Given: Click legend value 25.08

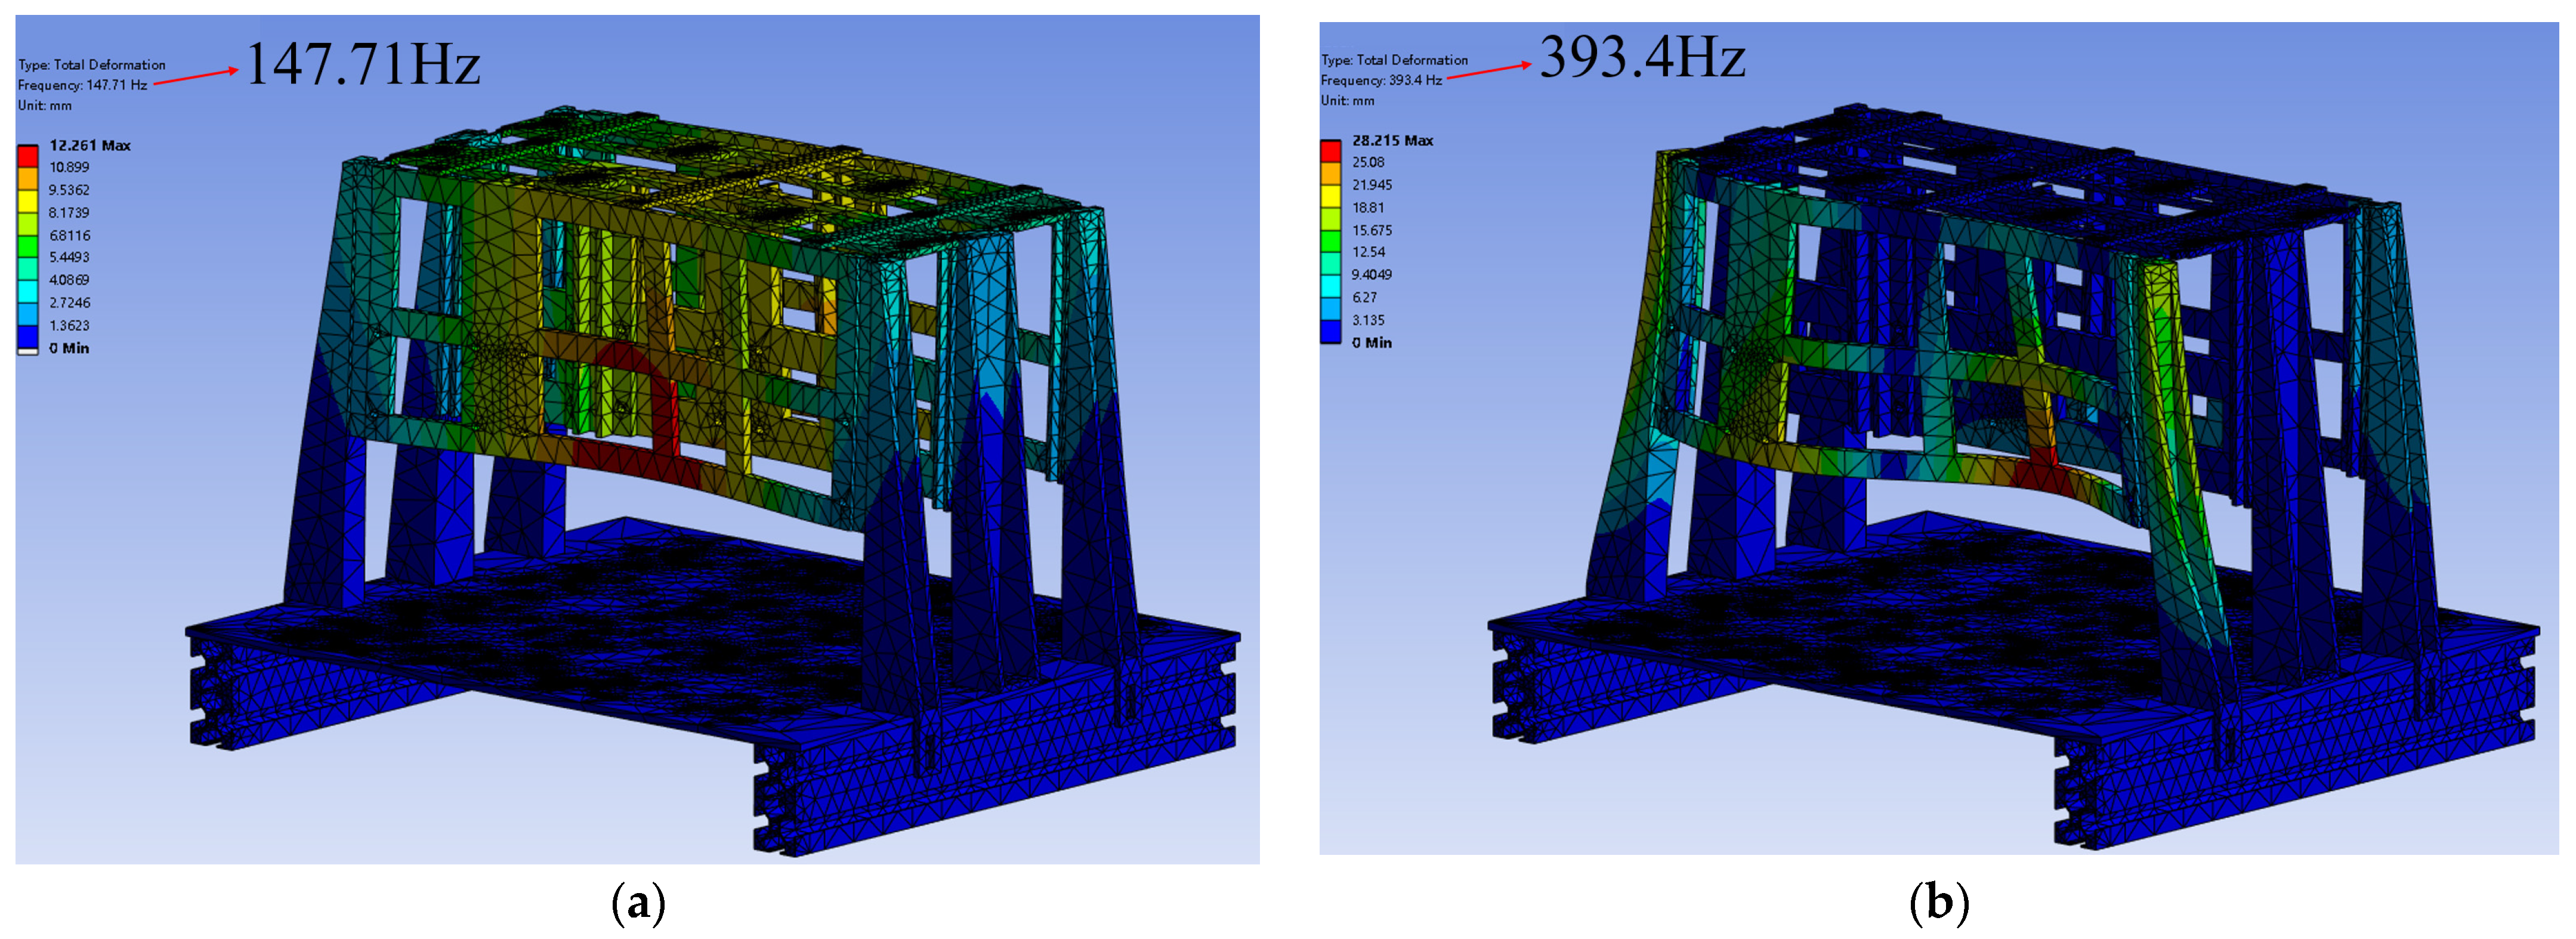Looking at the screenshot, I should pyautogui.click(x=1368, y=162).
